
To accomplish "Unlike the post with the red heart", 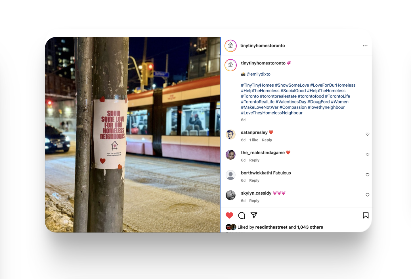I will click(x=229, y=215).
